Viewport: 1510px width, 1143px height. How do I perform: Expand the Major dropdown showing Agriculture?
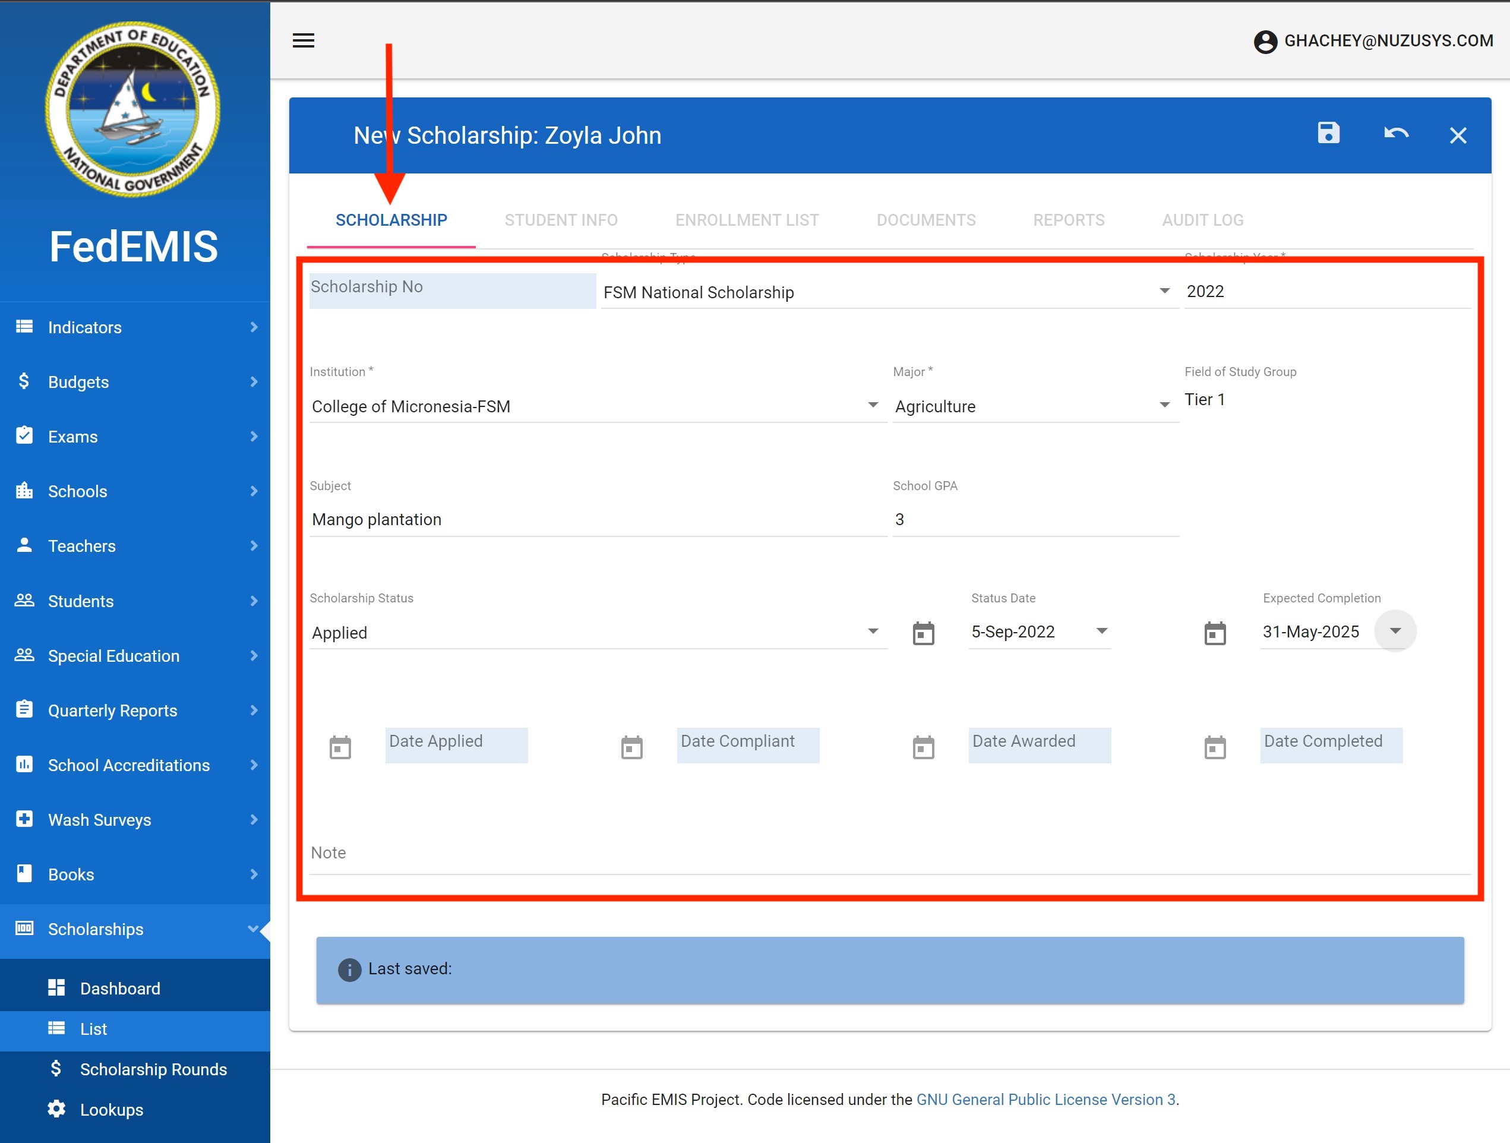pos(1164,406)
